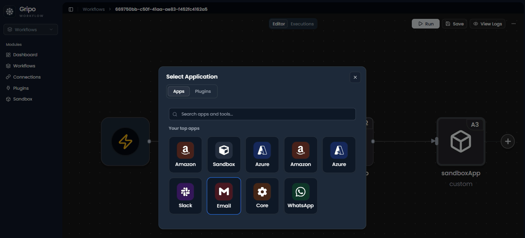525x238 pixels.
Task: Select the Amazon tile left of Sandbox
Action: click(x=185, y=154)
